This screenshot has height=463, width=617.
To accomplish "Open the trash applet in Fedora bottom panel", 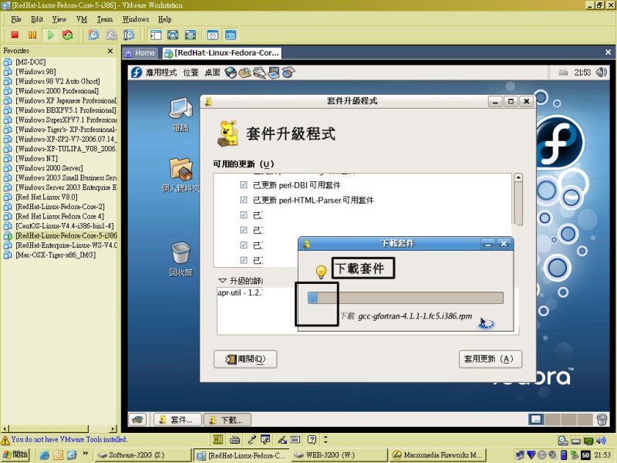I will (602, 420).
